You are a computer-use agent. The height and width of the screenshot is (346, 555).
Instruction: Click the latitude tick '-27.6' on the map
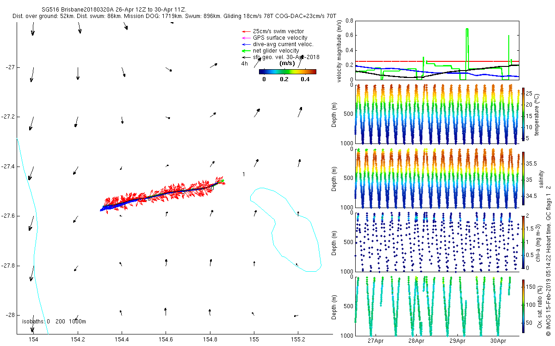coord(9,216)
